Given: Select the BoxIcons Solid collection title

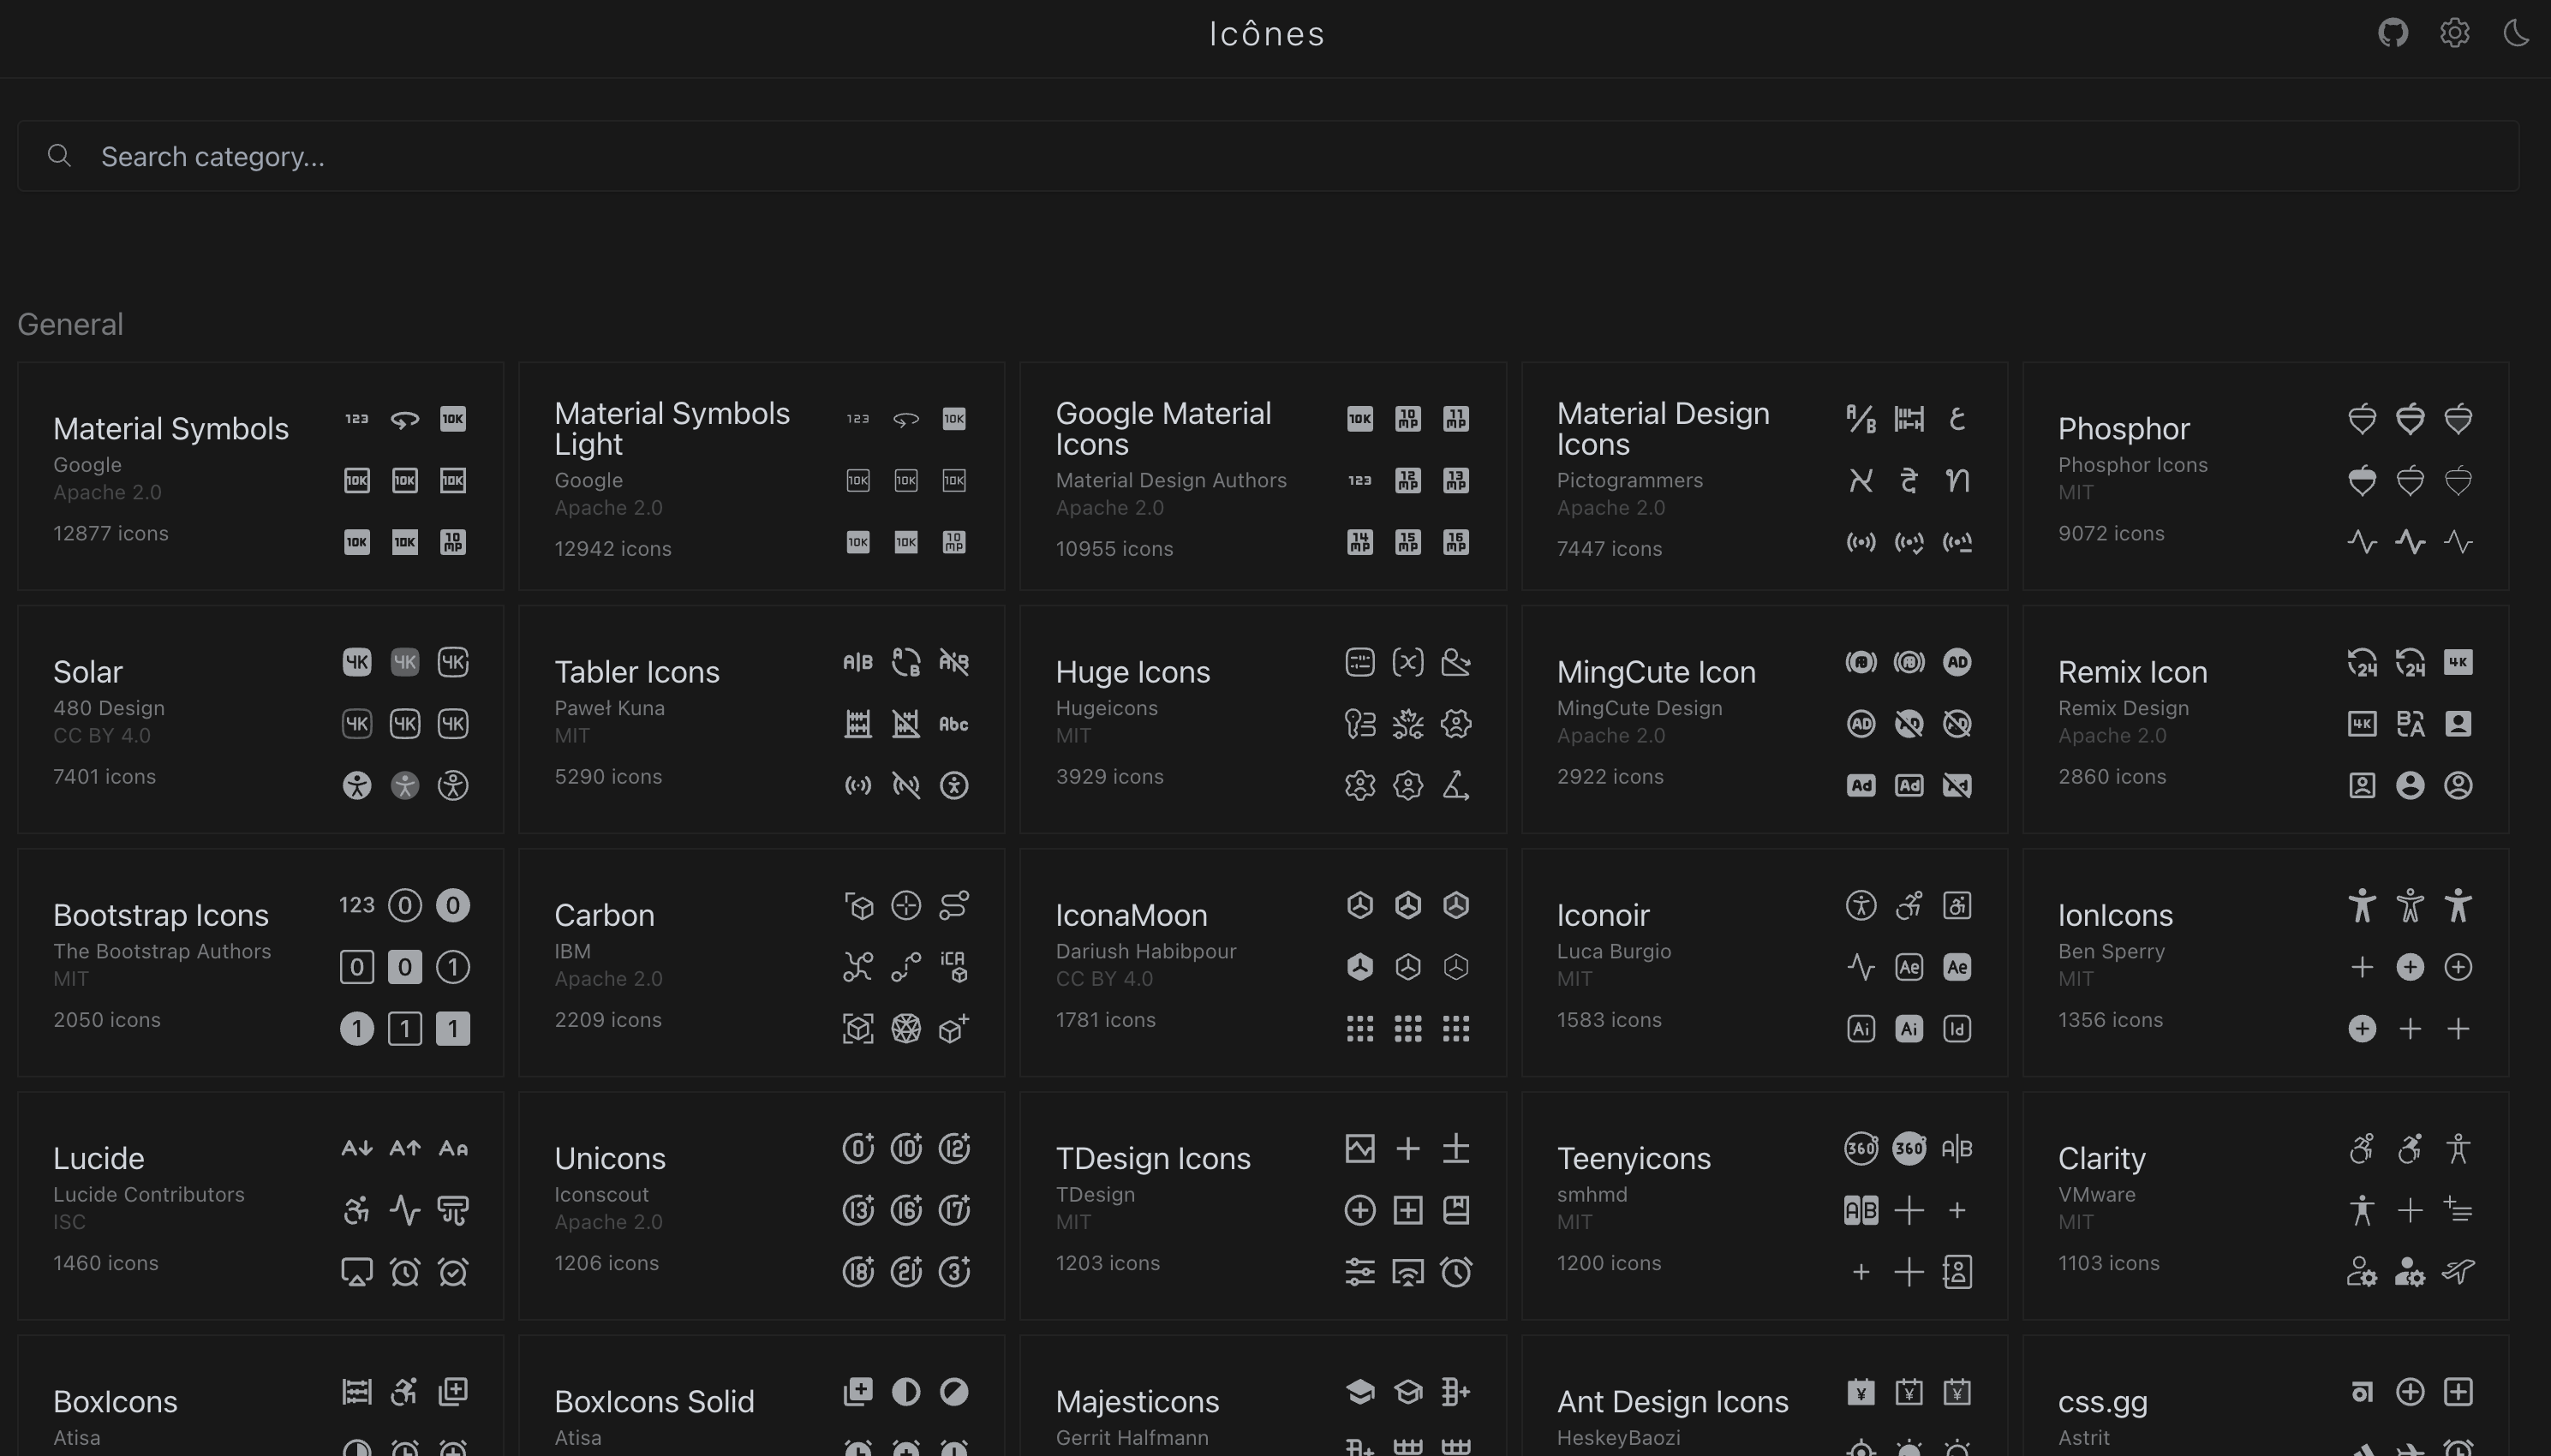Looking at the screenshot, I should (x=654, y=1401).
